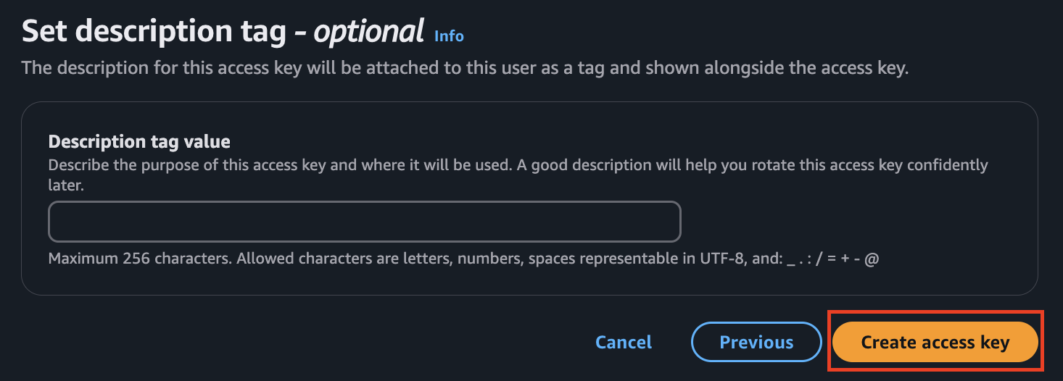Click the 'Set description tag' heading
1063x381 pixels.
pyautogui.click(x=157, y=31)
